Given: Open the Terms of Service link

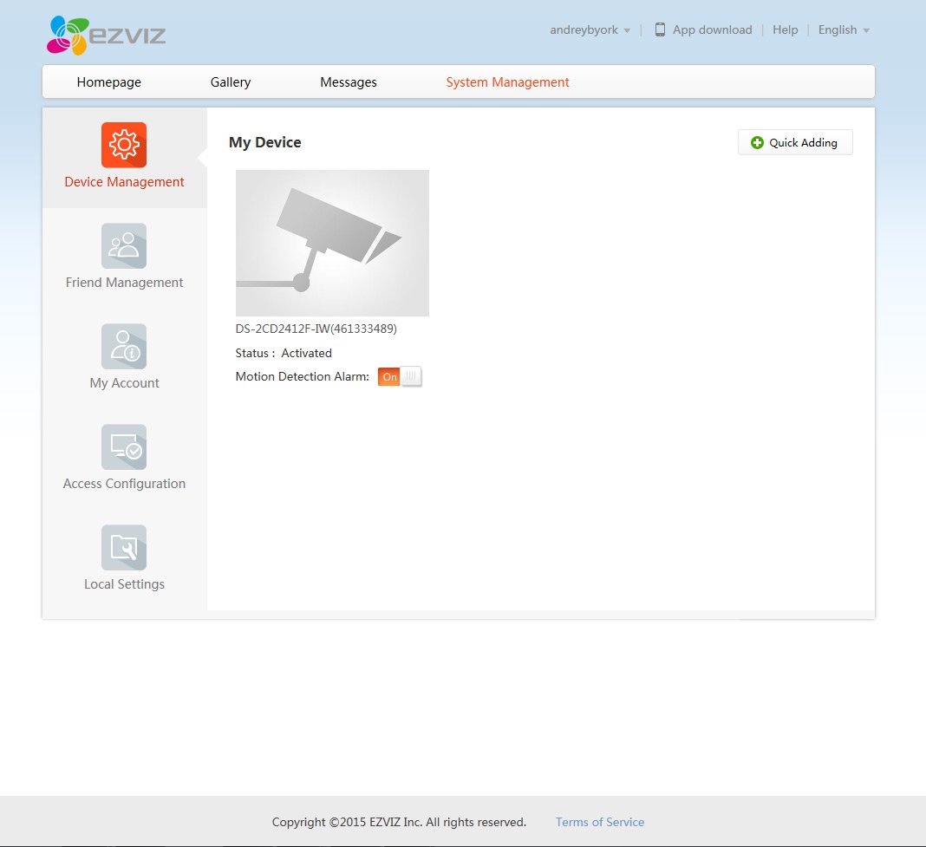Looking at the screenshot, I should [600, 822].
